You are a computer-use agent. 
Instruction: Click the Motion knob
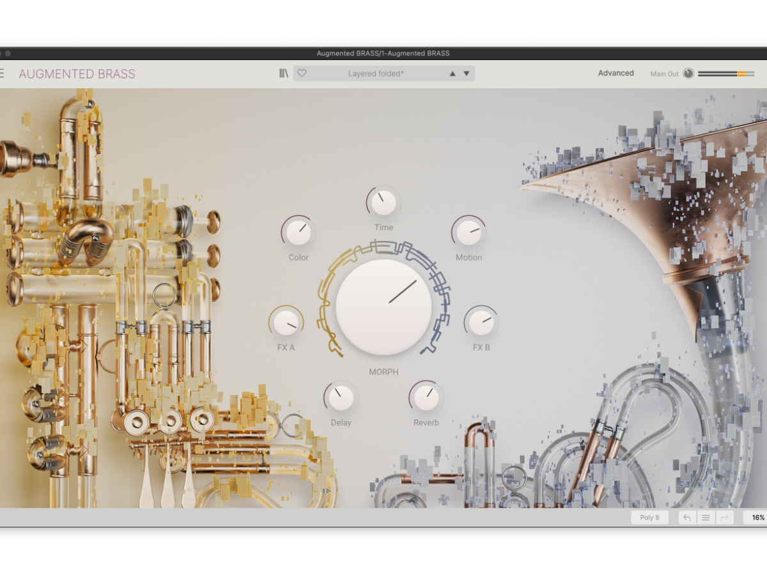469,233
